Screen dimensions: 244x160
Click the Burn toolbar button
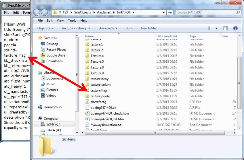(129, 28)
